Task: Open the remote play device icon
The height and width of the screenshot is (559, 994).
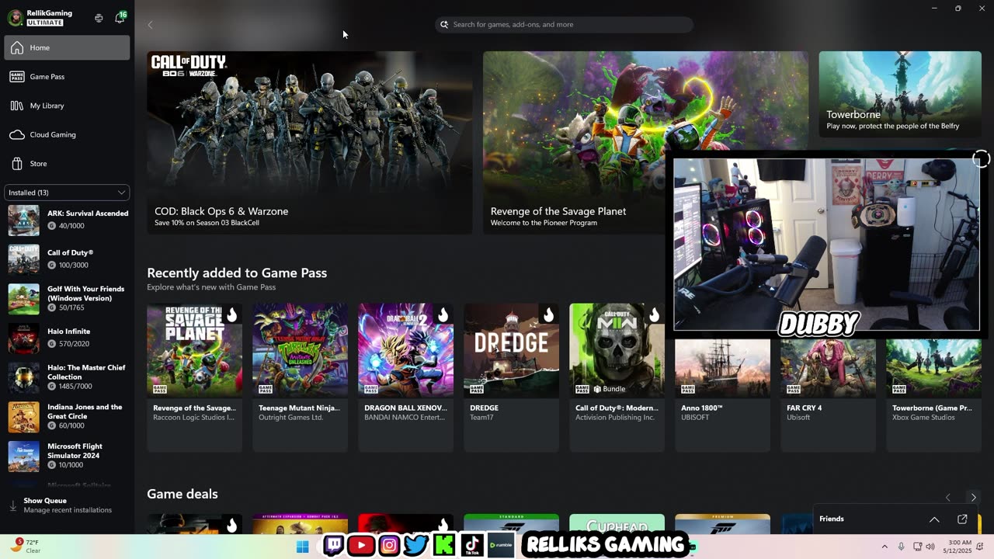Action: (99, 18)
